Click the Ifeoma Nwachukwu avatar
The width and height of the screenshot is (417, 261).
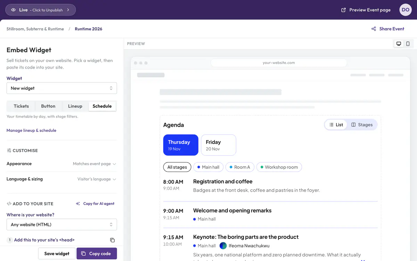(223, 246)
